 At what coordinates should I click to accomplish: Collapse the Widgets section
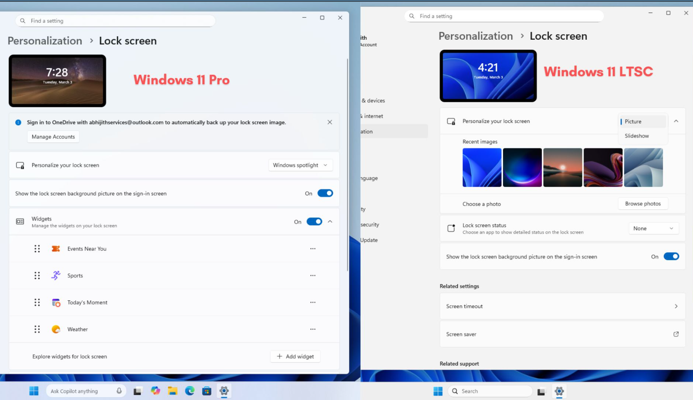(x=330, y=222)
